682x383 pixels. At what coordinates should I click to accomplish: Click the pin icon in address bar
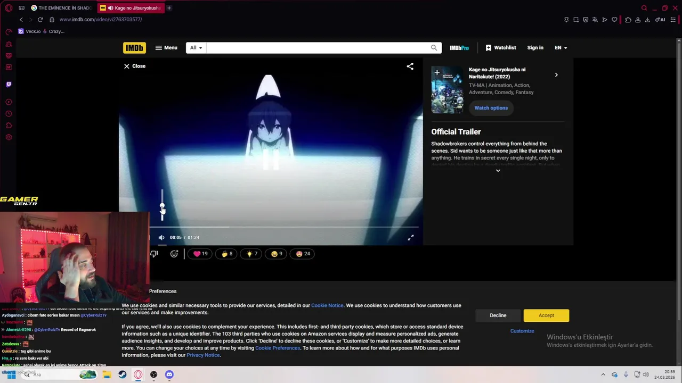[x=566, y=20]
